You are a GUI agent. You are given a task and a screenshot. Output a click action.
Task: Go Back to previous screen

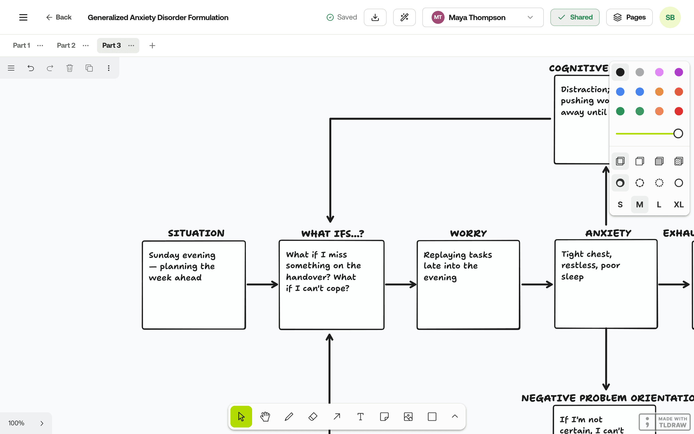click(x=59, y=17)
